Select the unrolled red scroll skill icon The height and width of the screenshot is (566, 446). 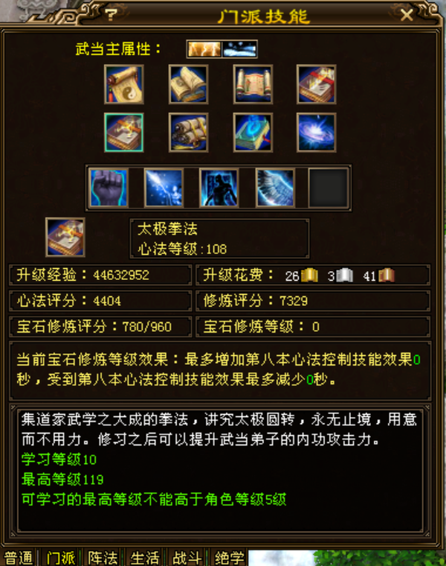click(253, 84)
